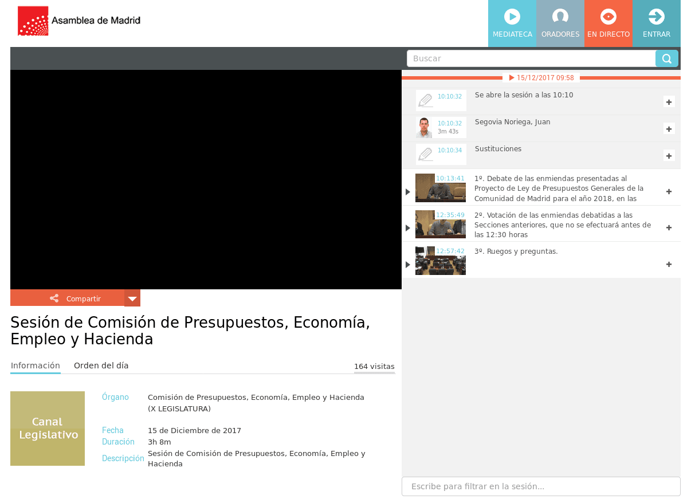Expand item 1º Debate de las enmiendas arrow
The width and height of the screenshot is (695, 503).
tap(408, 191)
